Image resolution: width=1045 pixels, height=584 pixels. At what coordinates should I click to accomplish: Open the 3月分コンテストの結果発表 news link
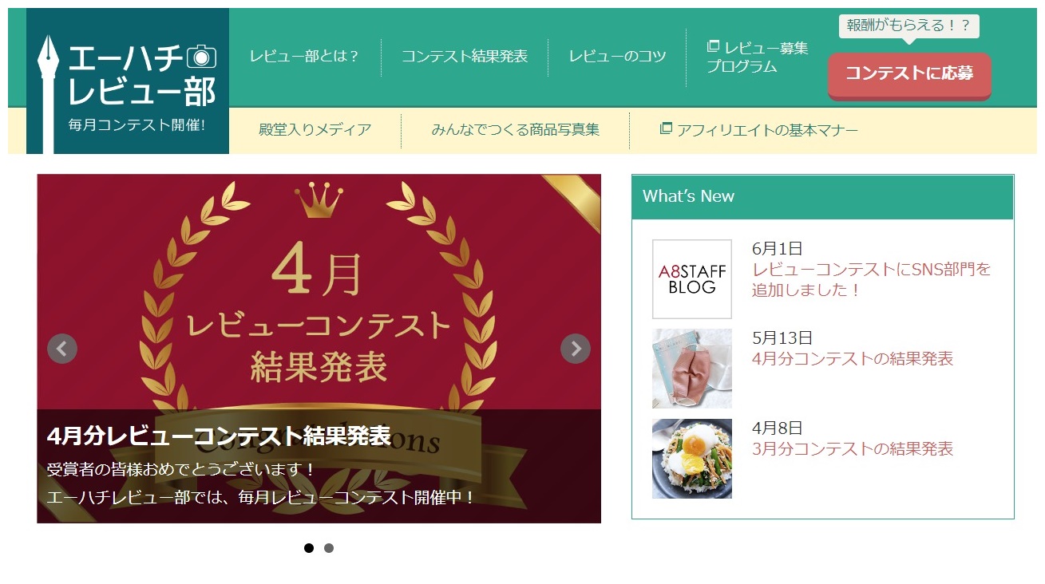pos(853,448)
